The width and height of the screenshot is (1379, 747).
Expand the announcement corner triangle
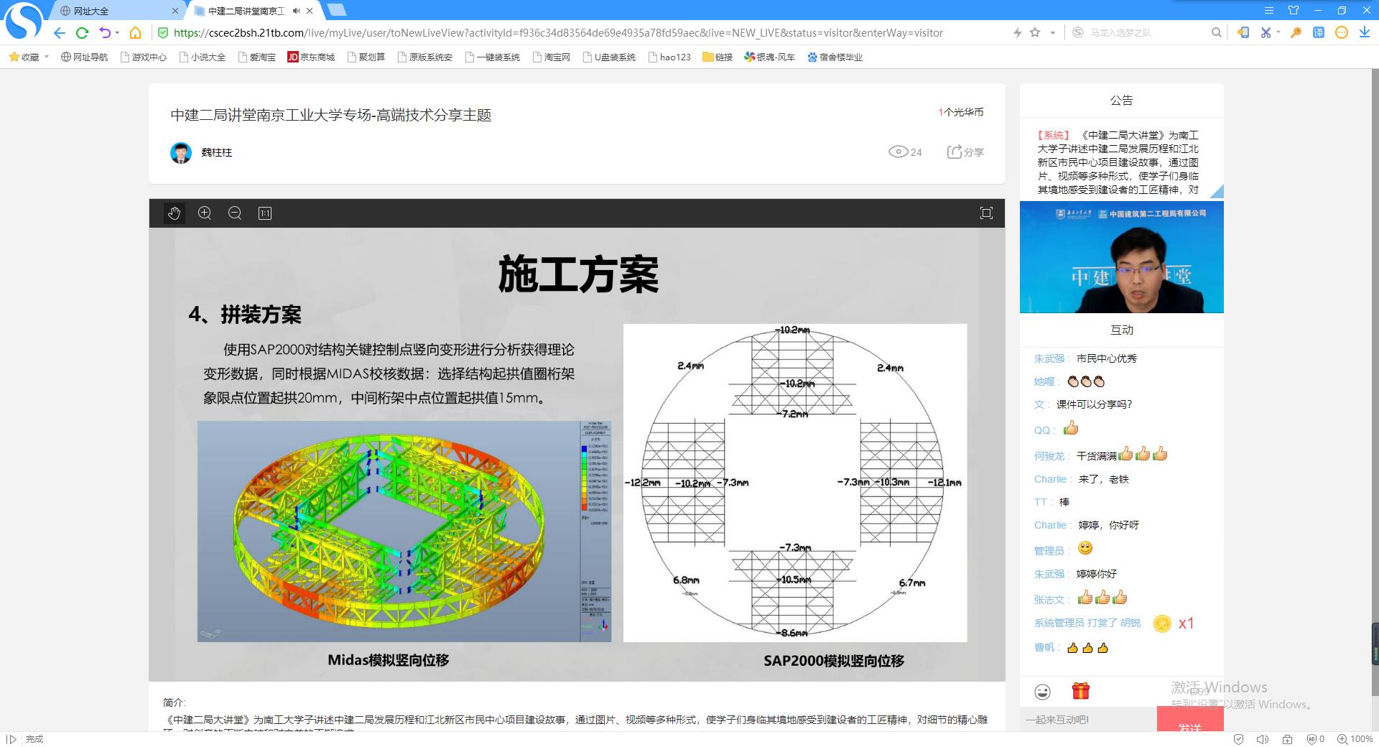coord(1217,191)
